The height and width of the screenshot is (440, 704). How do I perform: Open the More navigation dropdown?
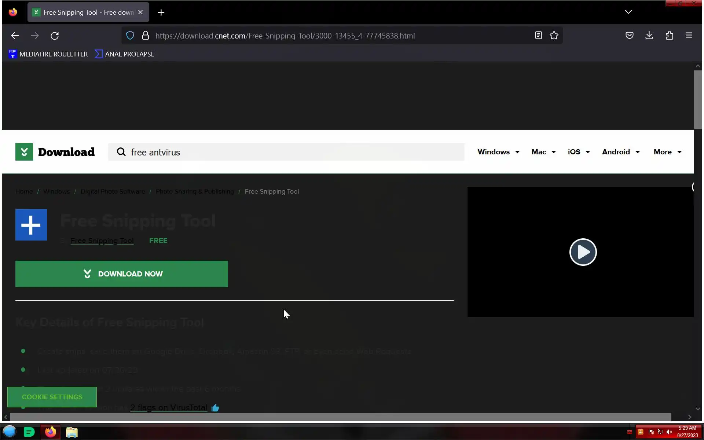pyautogui.click(x=667, y=152)
